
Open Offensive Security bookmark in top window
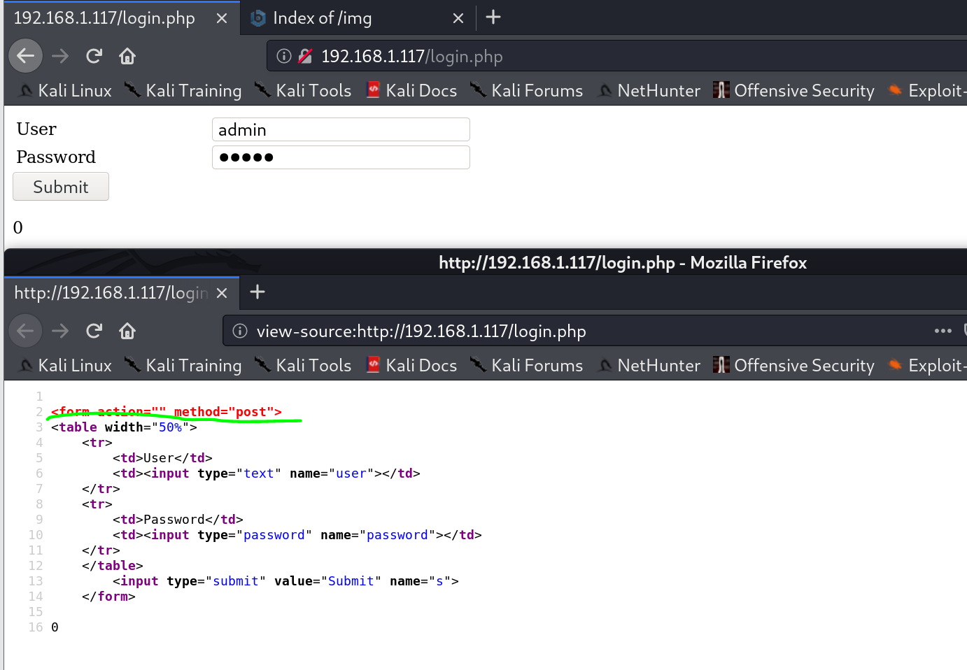click(x=794, y=91)
